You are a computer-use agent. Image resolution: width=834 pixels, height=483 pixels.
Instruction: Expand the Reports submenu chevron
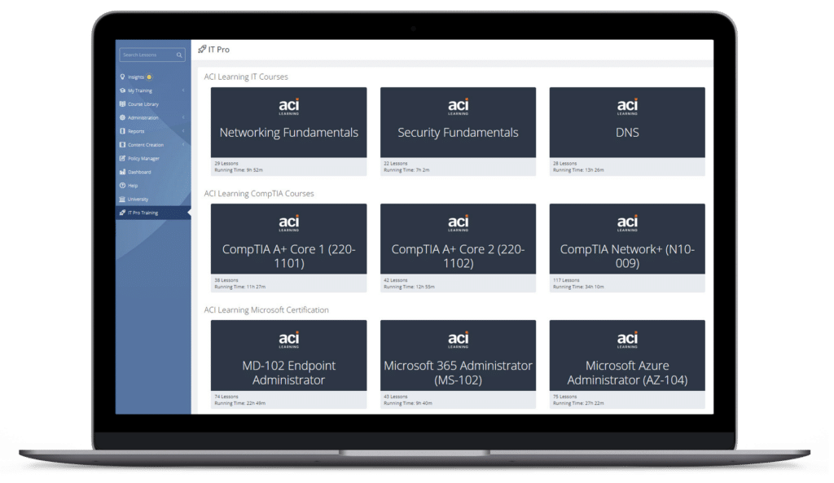pyautogui.click(x=183, y=131)
